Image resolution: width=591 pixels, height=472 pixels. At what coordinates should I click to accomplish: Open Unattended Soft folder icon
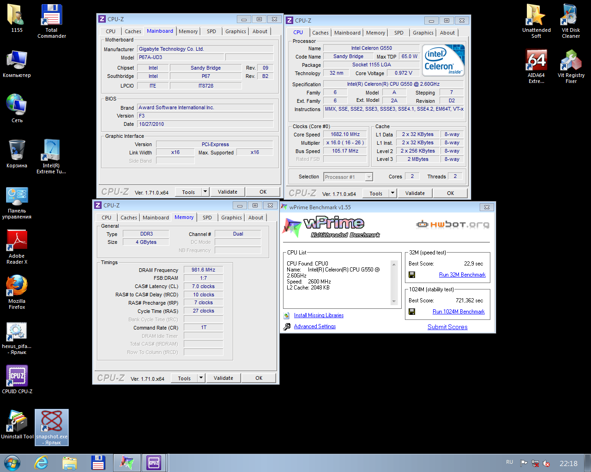pos(536,21)
